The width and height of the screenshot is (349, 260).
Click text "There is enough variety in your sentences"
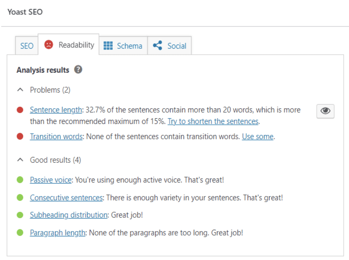174,197
